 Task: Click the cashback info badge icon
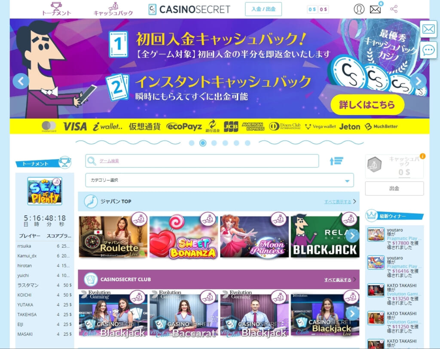(423, 156)
